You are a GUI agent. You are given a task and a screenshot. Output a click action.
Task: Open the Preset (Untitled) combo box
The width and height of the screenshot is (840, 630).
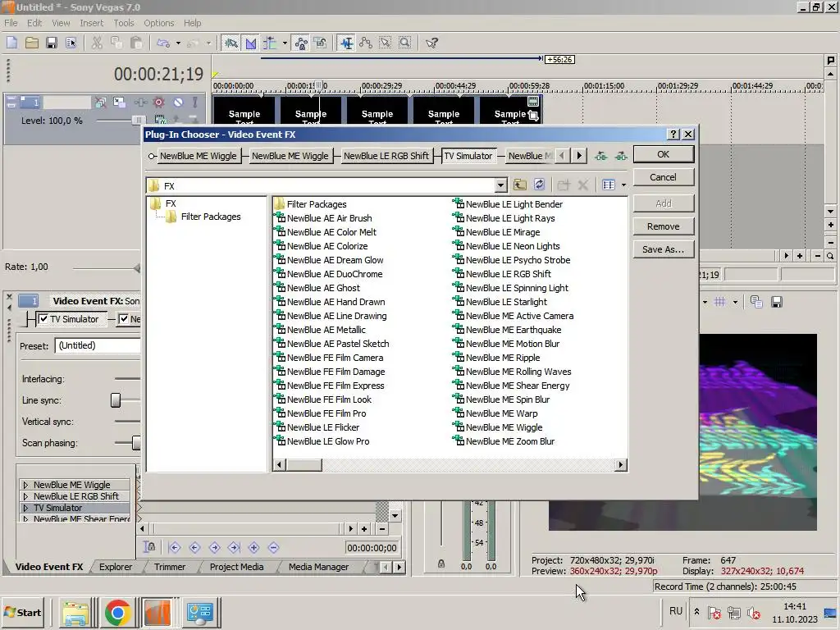coord(98,345)
